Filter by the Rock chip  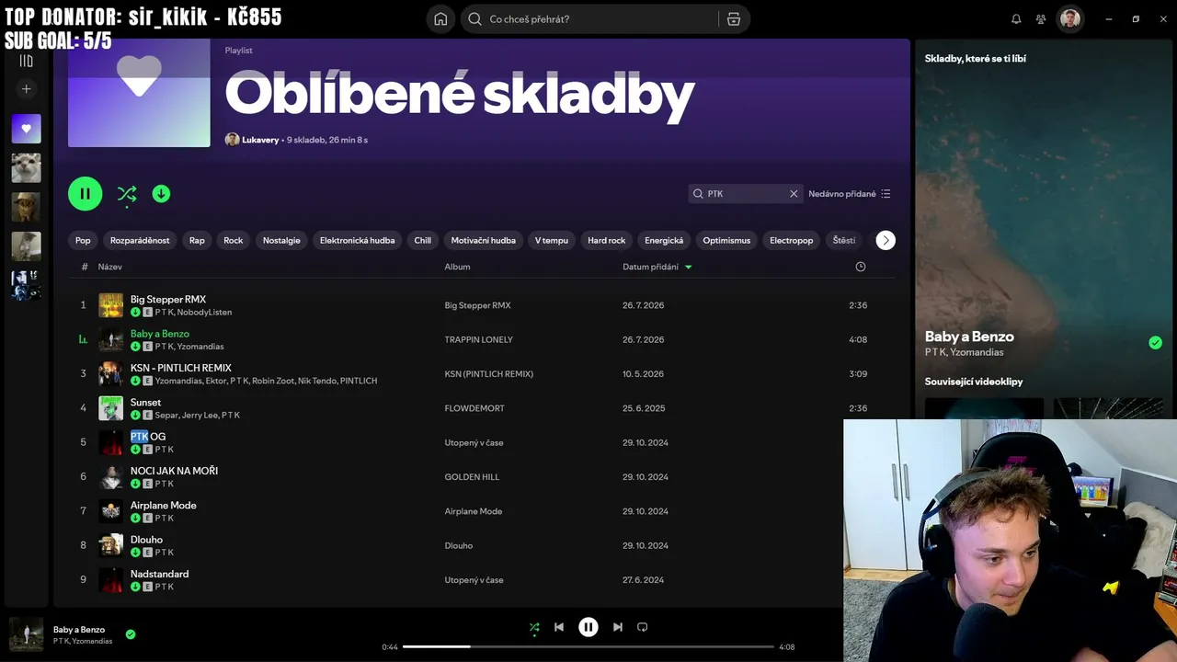[234, 241]
